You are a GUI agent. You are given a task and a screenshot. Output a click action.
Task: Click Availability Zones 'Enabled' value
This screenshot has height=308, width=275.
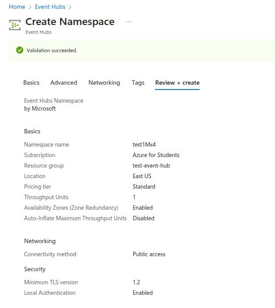tap(143, 208)
